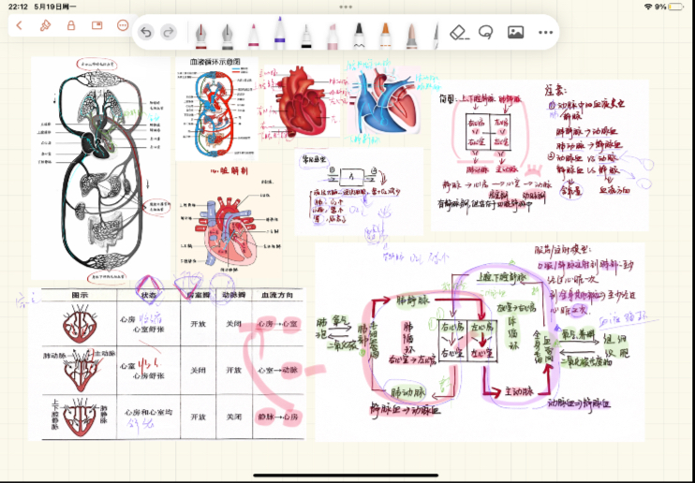Image resolution: width=695 pixels, height=483 pixels.
Task: Insert a picture using image icon
Action: [515, 32]
